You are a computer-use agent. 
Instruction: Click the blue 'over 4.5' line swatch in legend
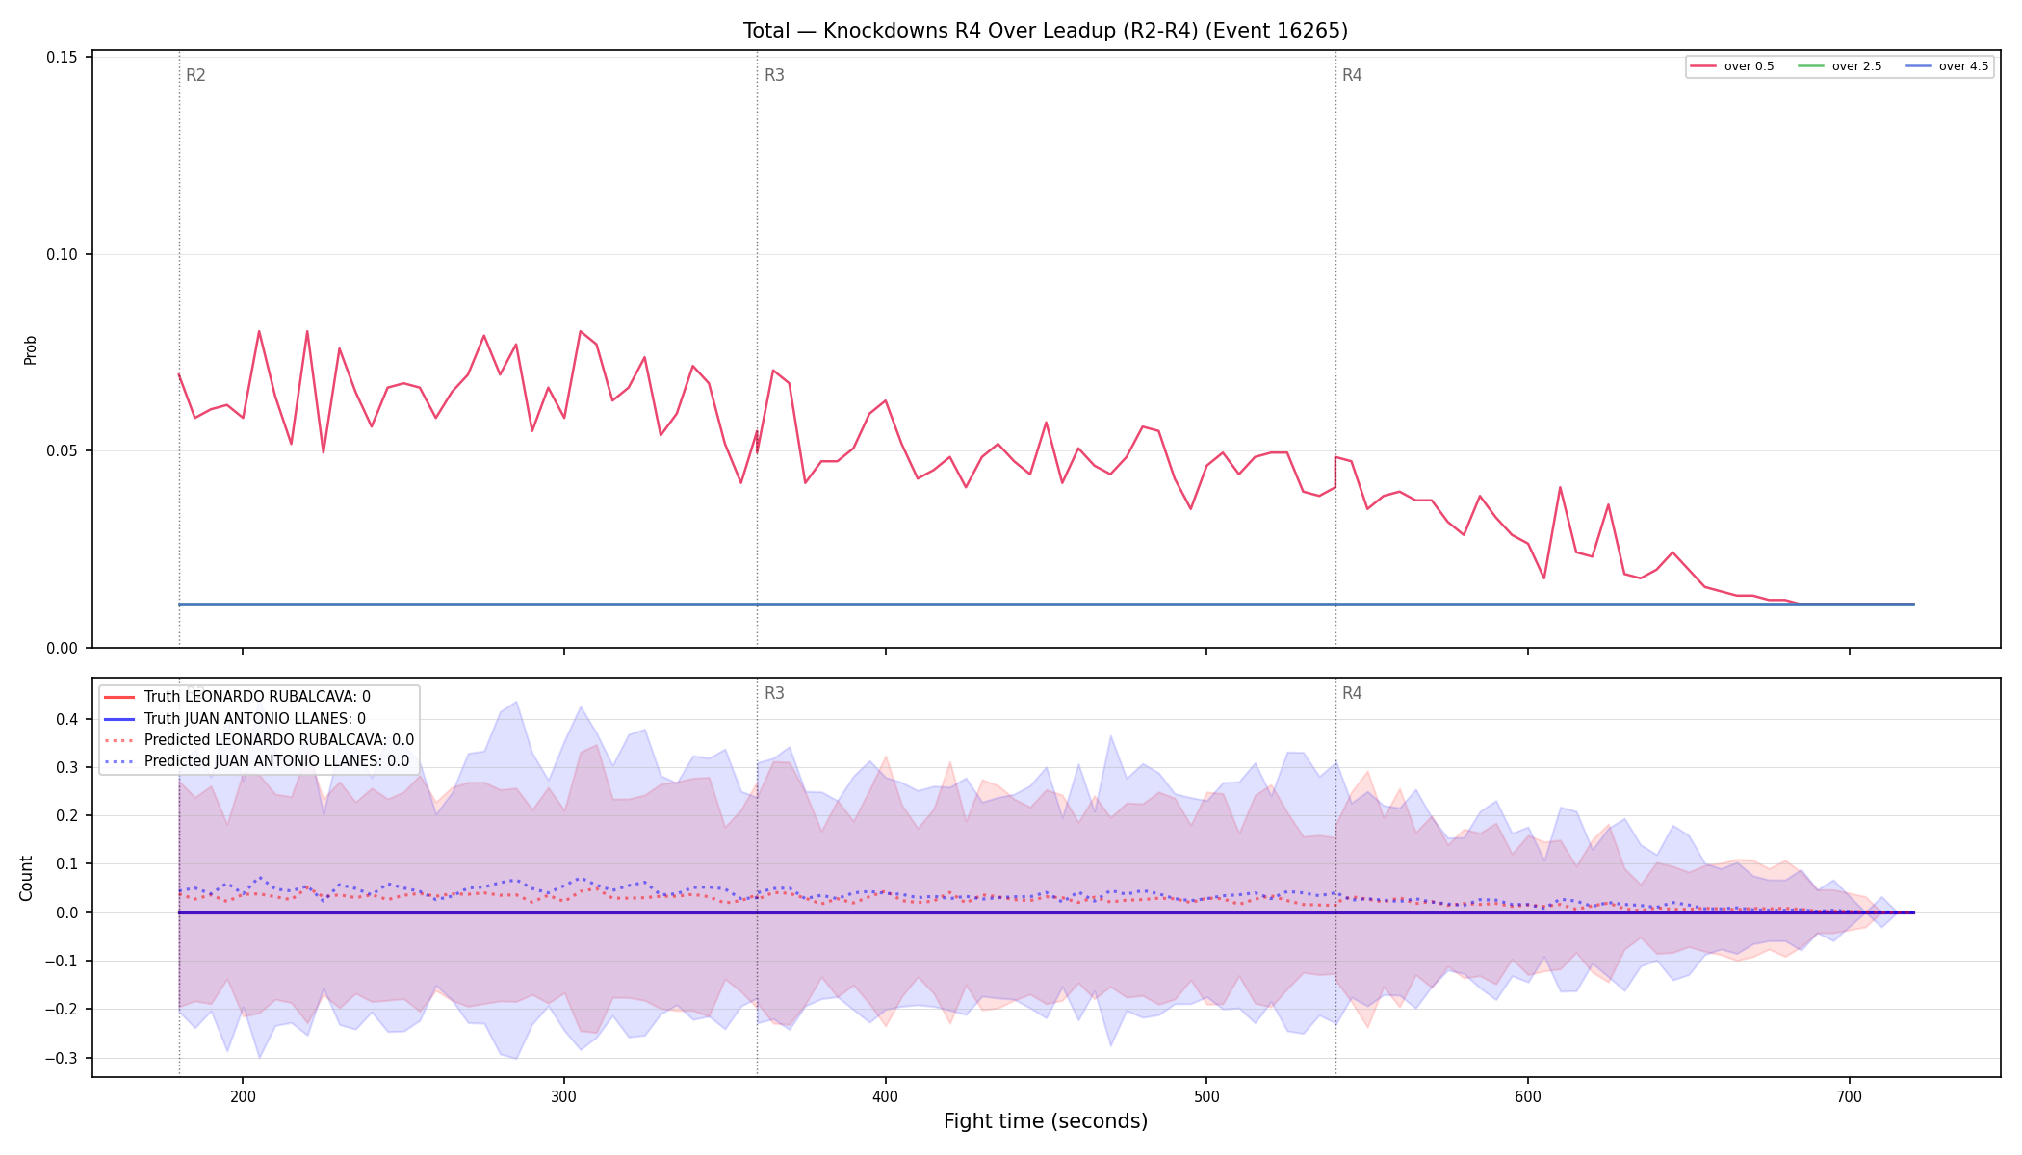click(1918, 66)
